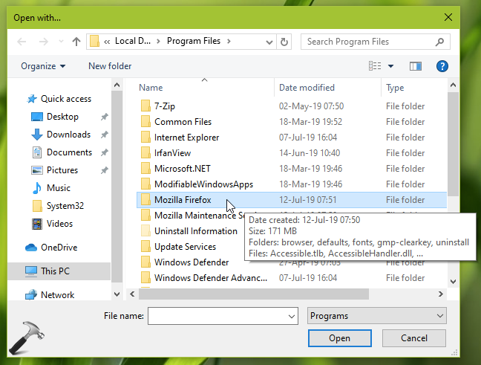Expand the chevron after Local D...
This screenshot has width=481, height=365.
coord(158,41)
